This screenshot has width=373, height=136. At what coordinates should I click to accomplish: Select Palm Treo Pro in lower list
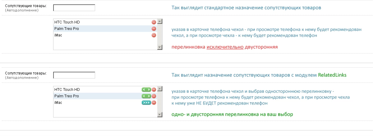[x=105, y=96]
